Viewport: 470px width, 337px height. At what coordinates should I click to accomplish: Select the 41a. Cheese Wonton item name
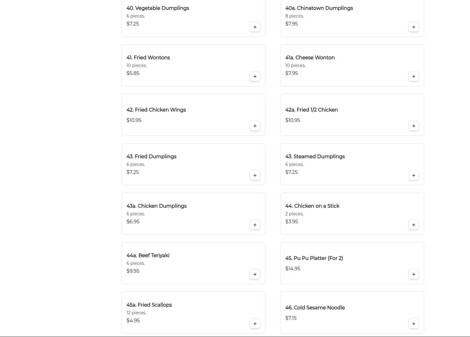310,57
